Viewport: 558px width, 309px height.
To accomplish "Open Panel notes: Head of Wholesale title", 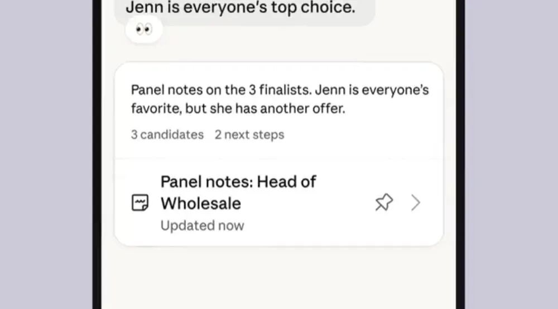I will click(238, 192).
